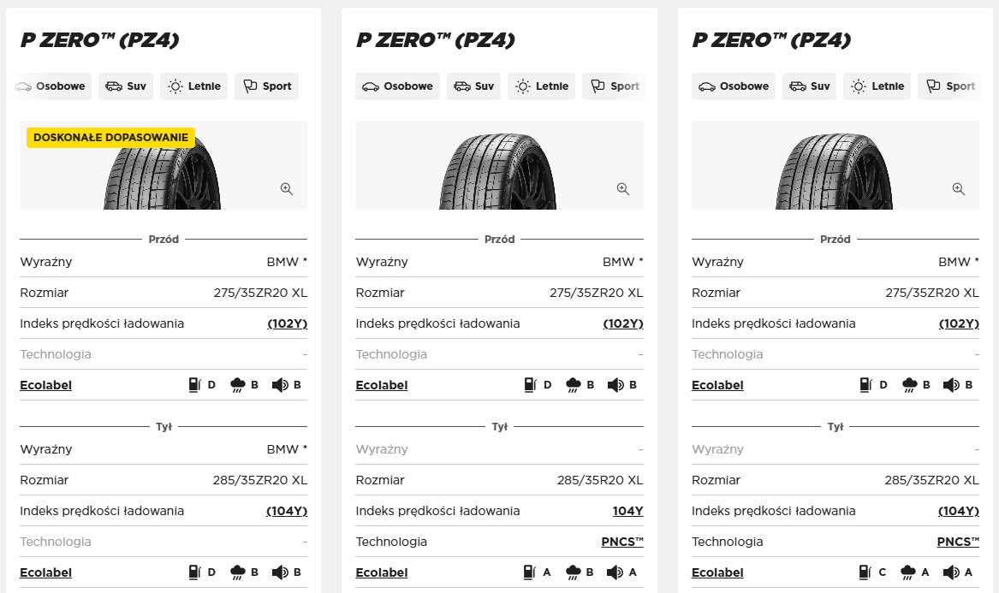
Task: Select the Osobowe tag on first card
Action: point(53,86)
